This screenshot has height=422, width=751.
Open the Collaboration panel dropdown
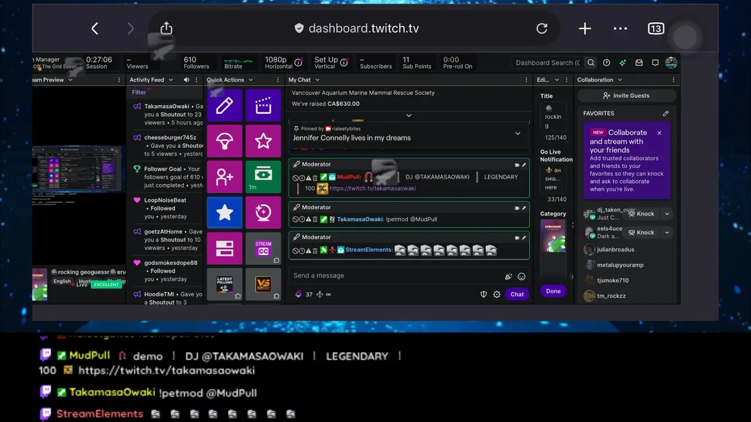click(x=620, y=80)
